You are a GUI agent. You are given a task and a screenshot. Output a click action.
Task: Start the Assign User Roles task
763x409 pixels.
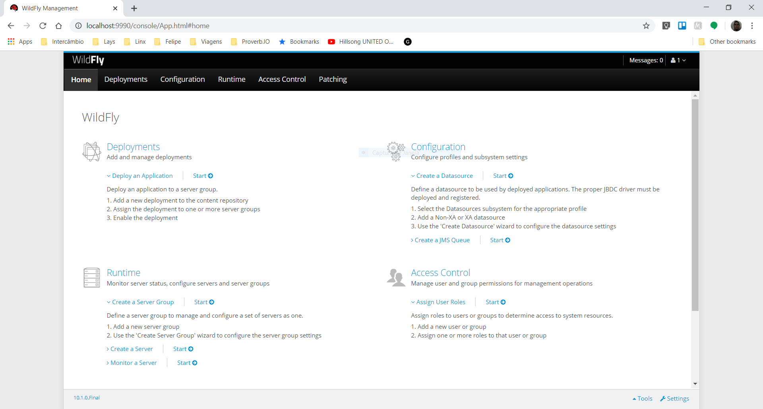coord(496,302)
